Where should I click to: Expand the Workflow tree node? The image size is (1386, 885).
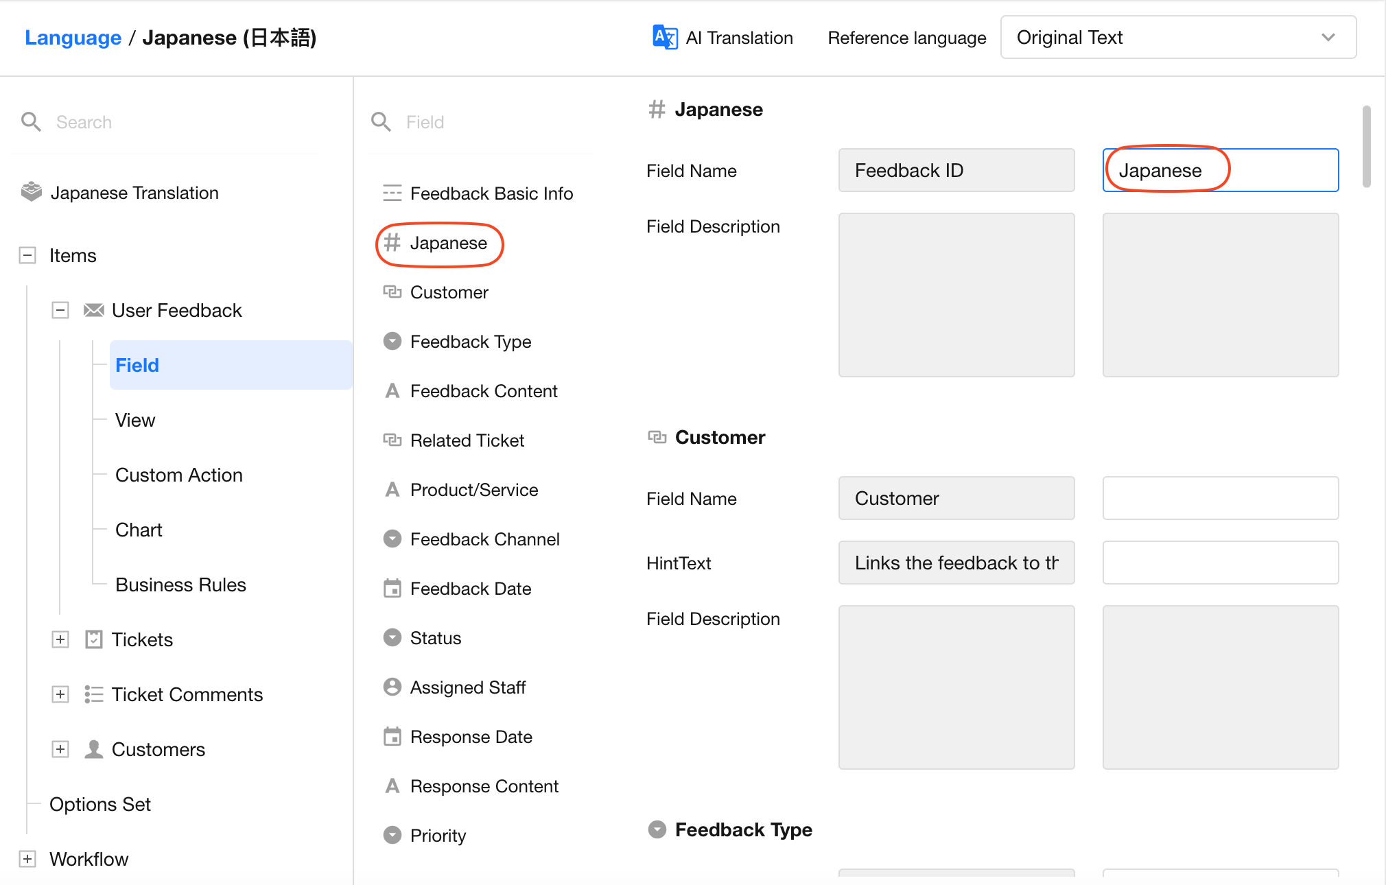tap(27, 859)
